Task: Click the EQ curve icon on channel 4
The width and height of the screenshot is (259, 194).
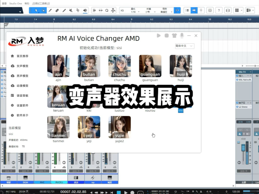Action: tap(64, 167)
